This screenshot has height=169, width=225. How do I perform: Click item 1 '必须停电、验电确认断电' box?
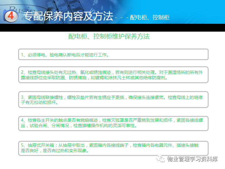click(113, 54)
